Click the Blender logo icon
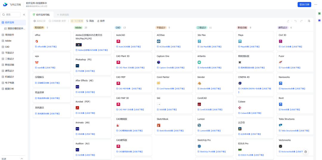322x160 pixels. point(199,83)
